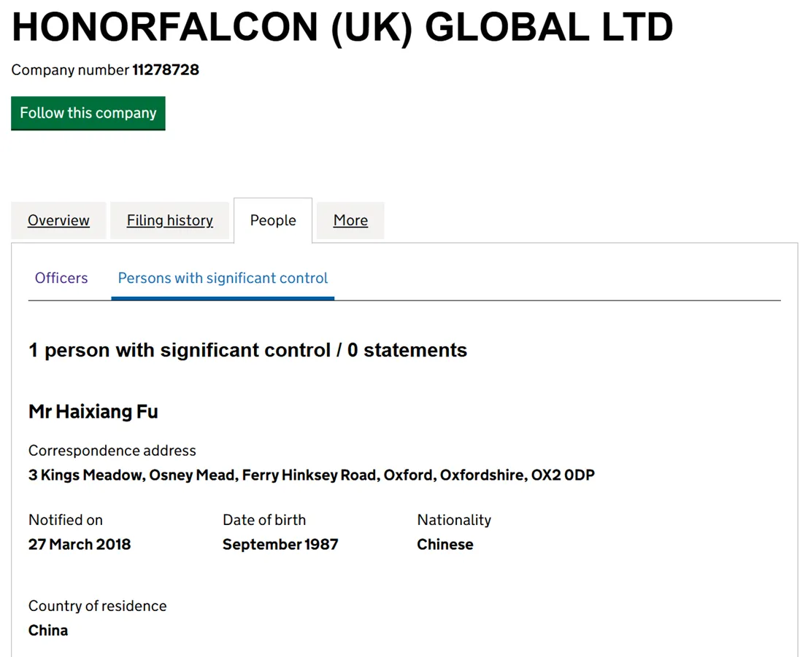Click the Nationality label
This screenshot has width=808, height=657.
[454, 520]
